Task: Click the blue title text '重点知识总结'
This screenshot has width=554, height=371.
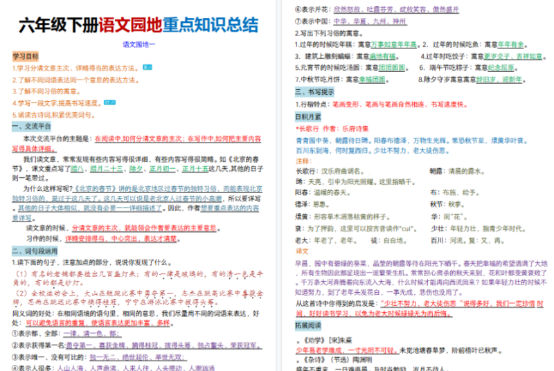Action: [211, 25]
